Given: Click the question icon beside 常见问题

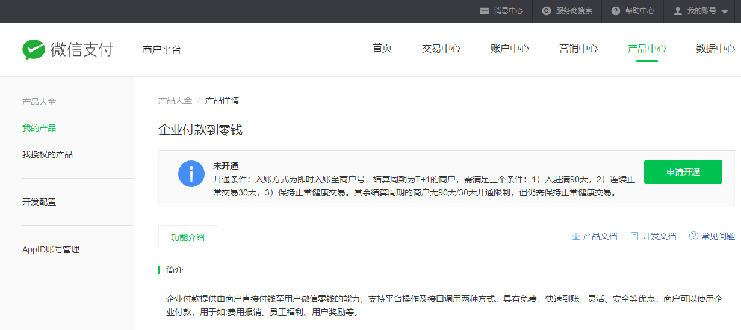Looking at the screenshot, I should [693, 236].
